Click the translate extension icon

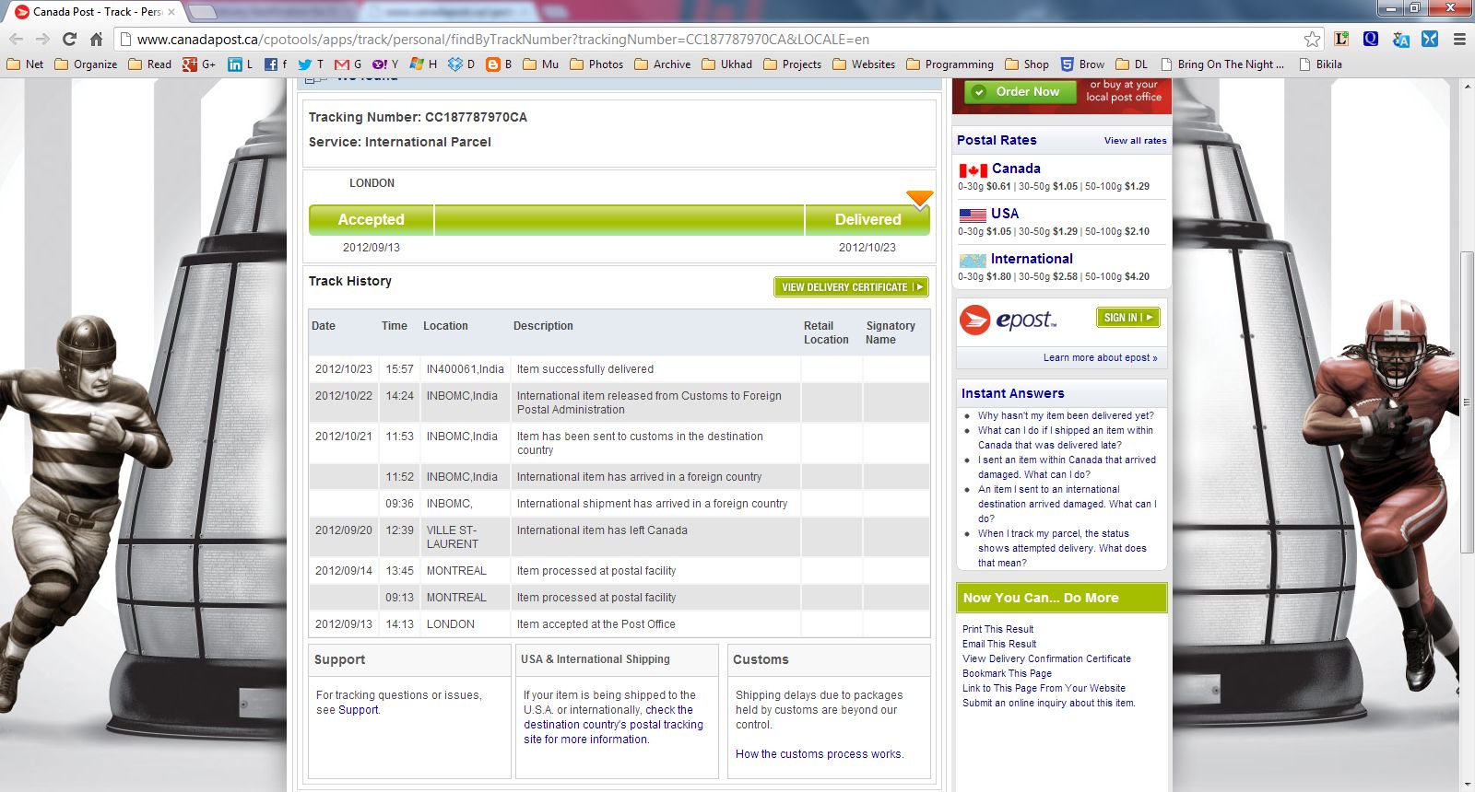(x=1400, y=39)
